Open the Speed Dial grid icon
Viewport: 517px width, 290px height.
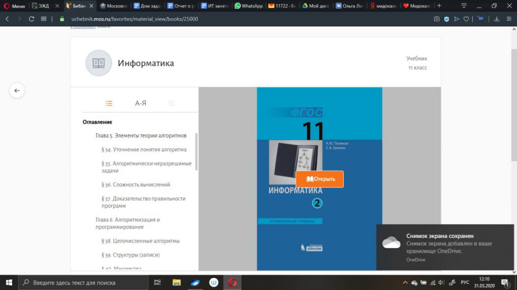[43, 19]
